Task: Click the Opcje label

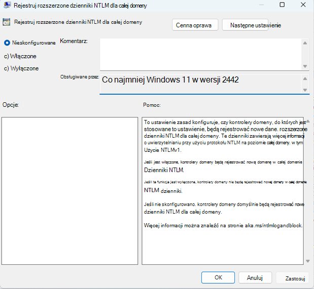Action: (x=11, y=105)
